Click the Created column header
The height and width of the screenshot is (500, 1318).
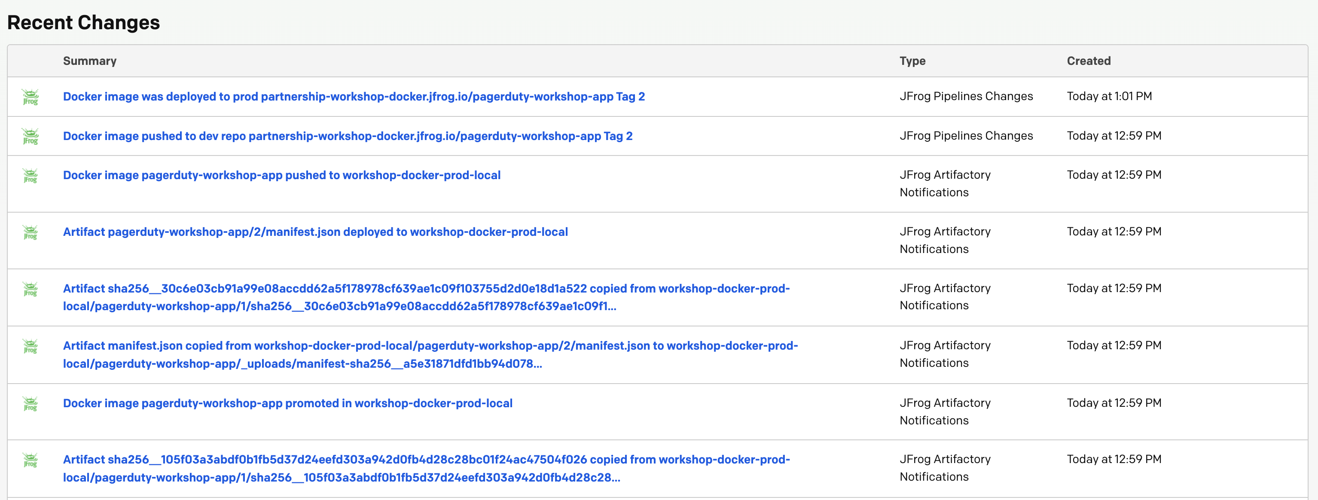[x=1088, y=61]
